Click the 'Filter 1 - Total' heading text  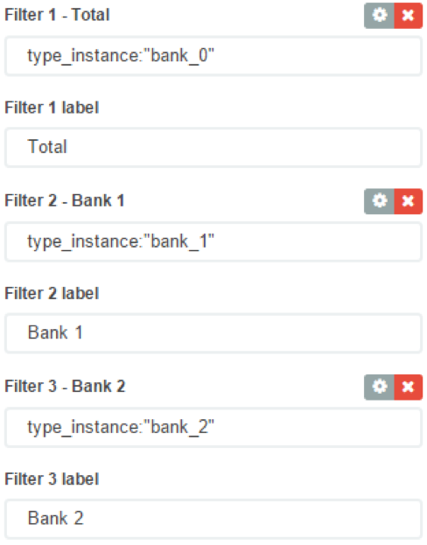(x=57, y=15)
